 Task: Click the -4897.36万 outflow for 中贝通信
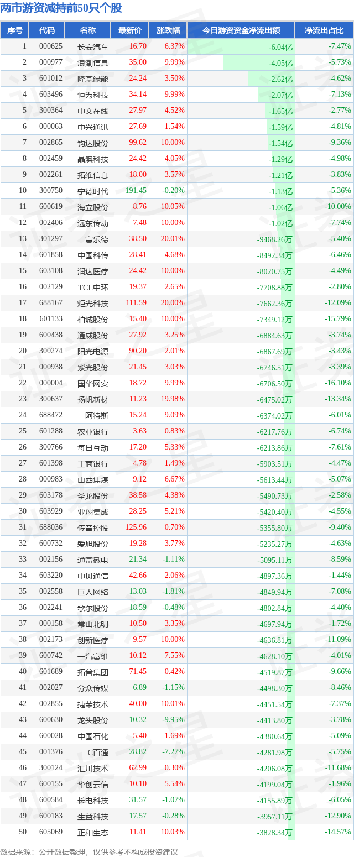[x=275, y=576]
